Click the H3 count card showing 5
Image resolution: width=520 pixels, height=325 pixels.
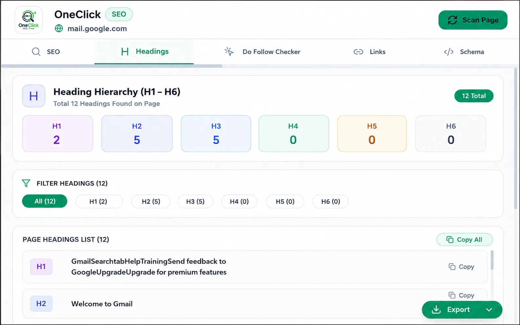216,134
